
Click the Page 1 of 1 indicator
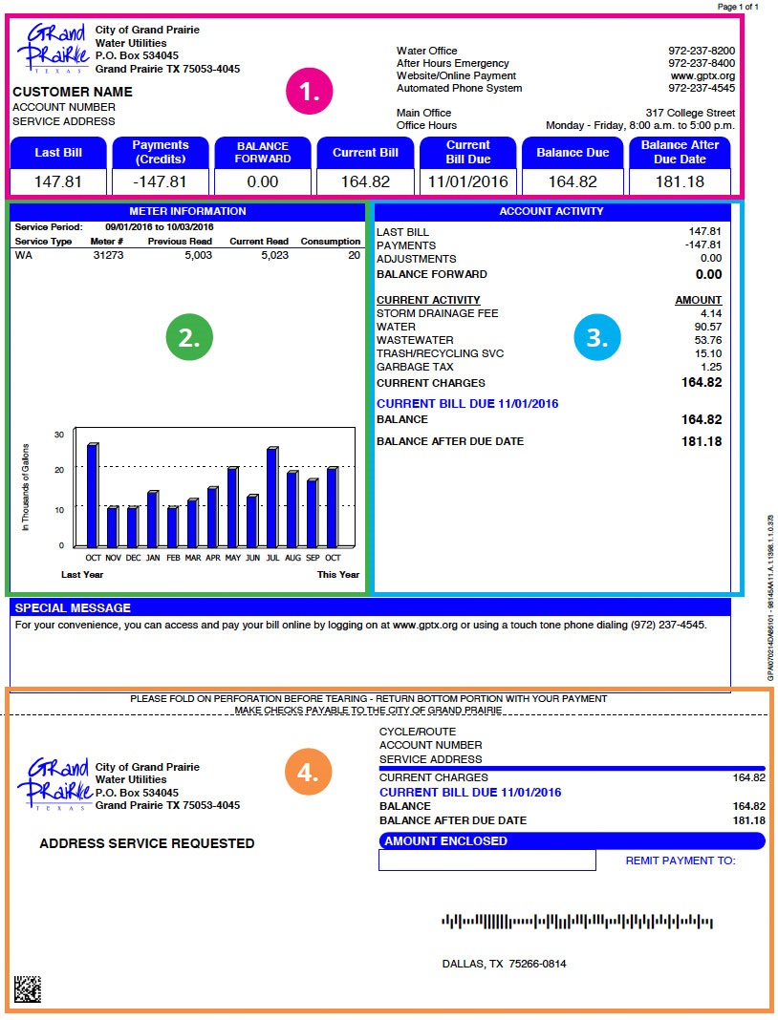point(738,7)
